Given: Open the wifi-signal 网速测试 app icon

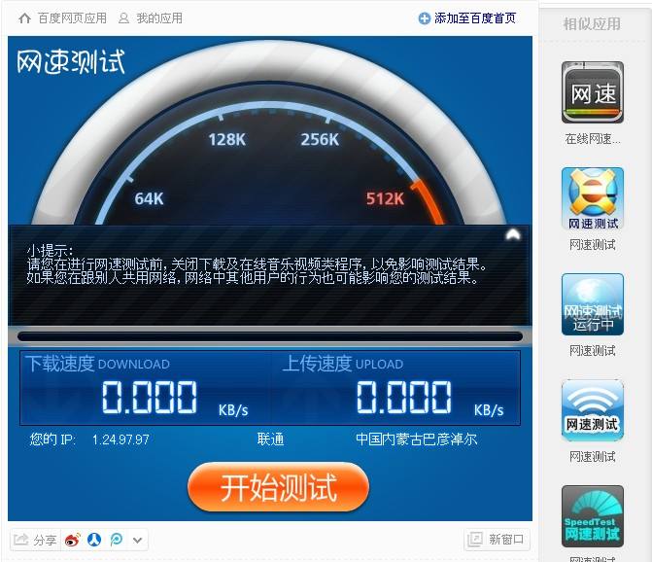Looking at the screenshot, I should [x=593, y=411].
